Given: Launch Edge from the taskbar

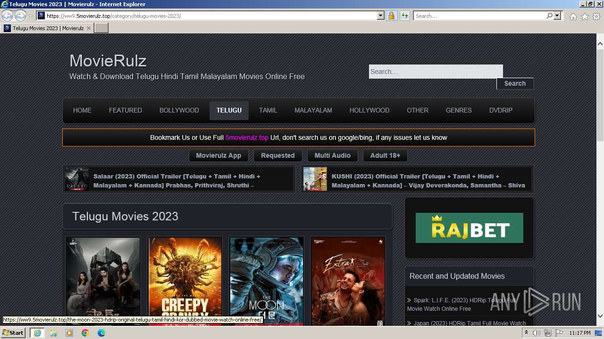Looking at the screenshot, I should coord(101,333).
